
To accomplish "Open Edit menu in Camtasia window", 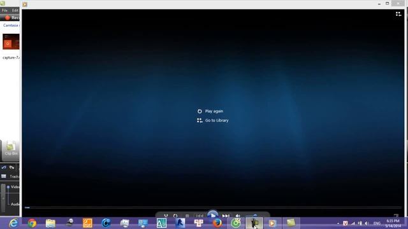I will coord(15,10).
